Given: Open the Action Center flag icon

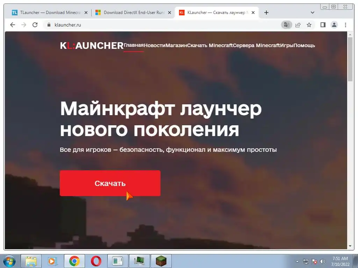Looking at the screenshot, I should tap(314, 261).
